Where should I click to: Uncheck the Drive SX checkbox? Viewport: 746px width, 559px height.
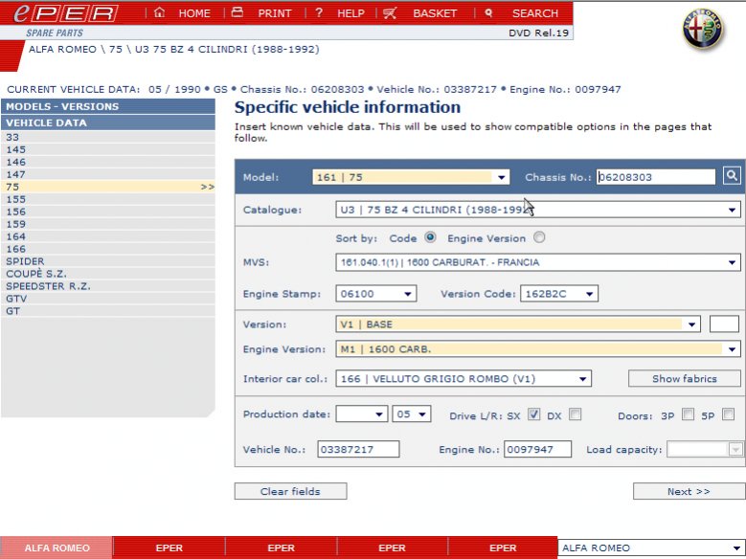coord(534,414)
